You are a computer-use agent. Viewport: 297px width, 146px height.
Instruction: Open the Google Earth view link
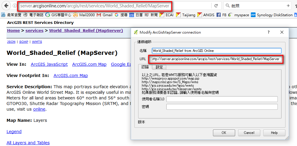(x=121, y=64)
